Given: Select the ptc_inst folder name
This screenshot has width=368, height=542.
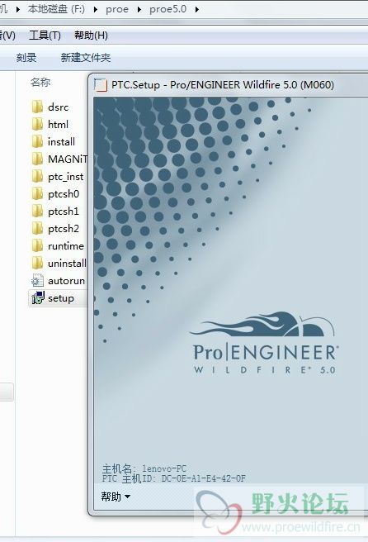Looking at the screenshot, I should coord(65,177).
